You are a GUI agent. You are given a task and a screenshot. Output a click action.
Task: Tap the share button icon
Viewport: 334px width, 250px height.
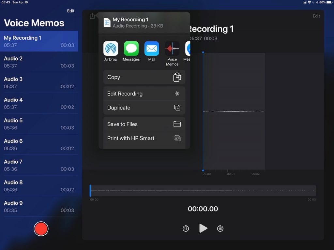pyautogui.click(x=92, y=16)
